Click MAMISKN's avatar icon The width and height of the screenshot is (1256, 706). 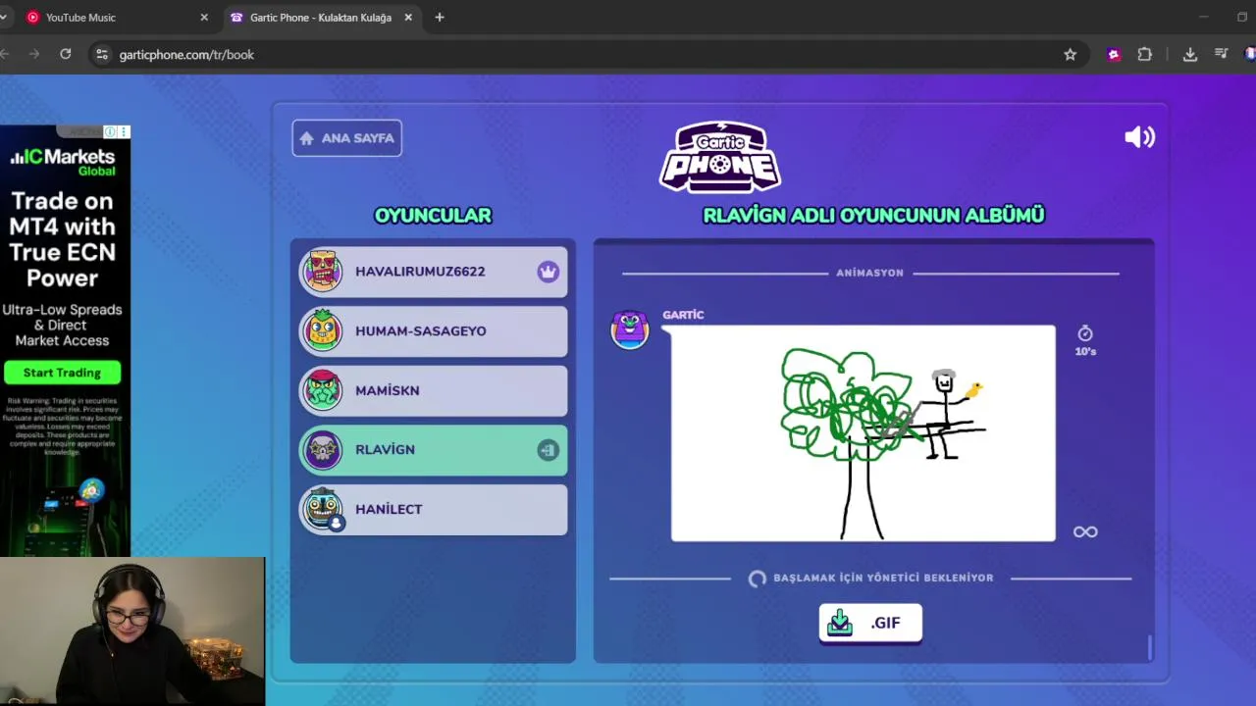tap(323, 390)
